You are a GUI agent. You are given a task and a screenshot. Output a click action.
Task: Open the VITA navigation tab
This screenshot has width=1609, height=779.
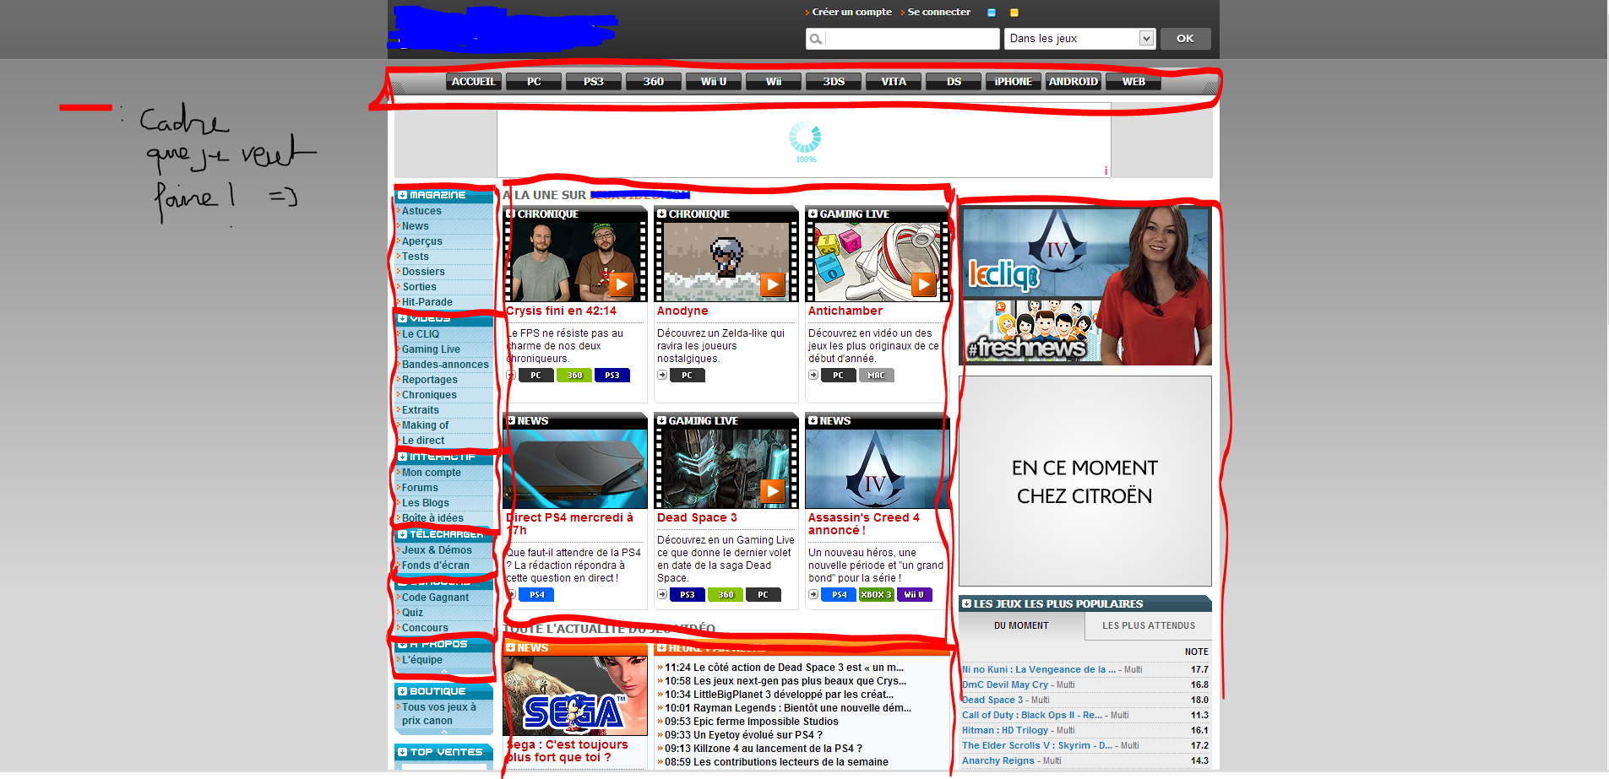pos(894,82)
